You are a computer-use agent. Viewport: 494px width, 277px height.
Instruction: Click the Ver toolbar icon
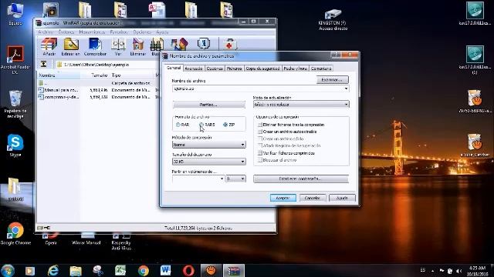(x=118, y=47)
